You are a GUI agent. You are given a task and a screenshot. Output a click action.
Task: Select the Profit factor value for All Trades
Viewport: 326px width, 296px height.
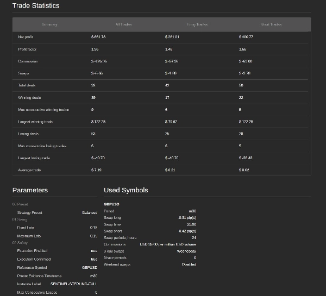[x=95, y=49]
